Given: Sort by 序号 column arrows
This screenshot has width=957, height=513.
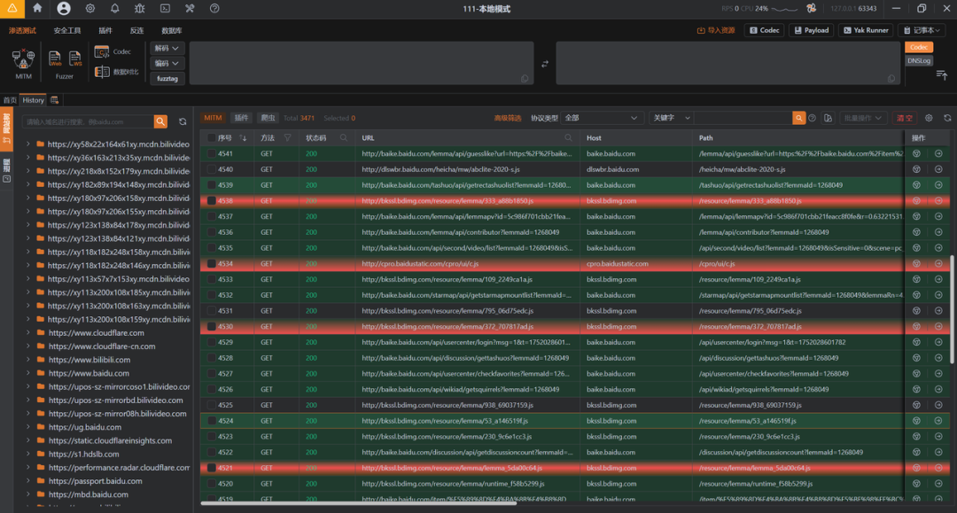Looking at the screenshot, I should 243,138.
